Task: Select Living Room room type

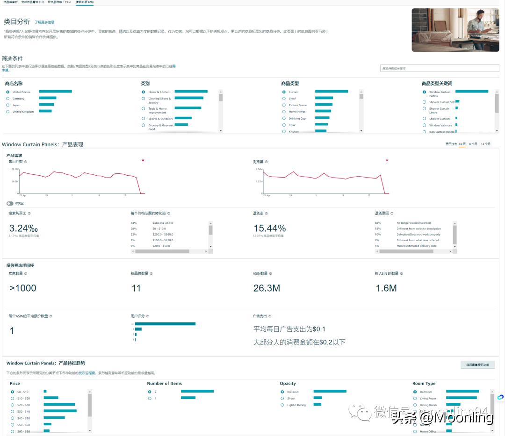Action: (x=415, y=398)
